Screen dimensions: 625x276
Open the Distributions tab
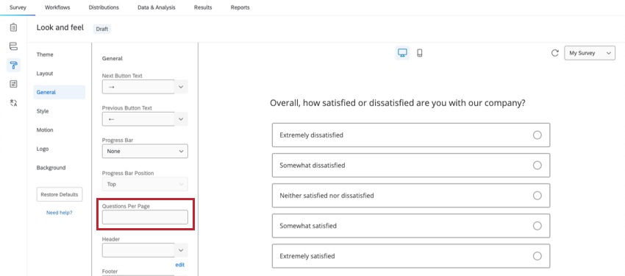point(104,7)
